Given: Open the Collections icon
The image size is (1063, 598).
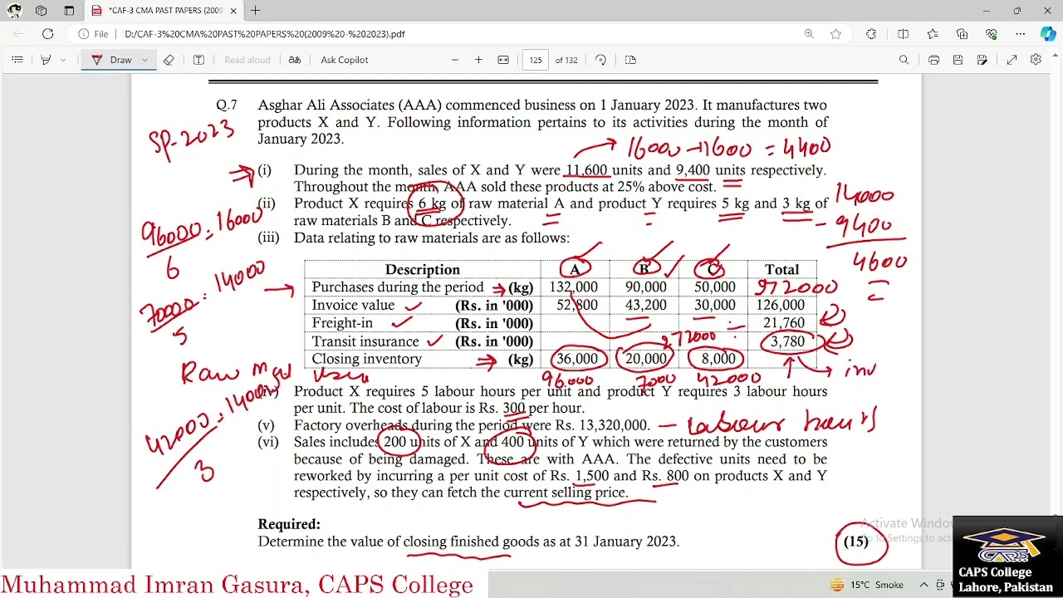Looking at the screenshot, I should pyautogui.click(x=962, y=34).
